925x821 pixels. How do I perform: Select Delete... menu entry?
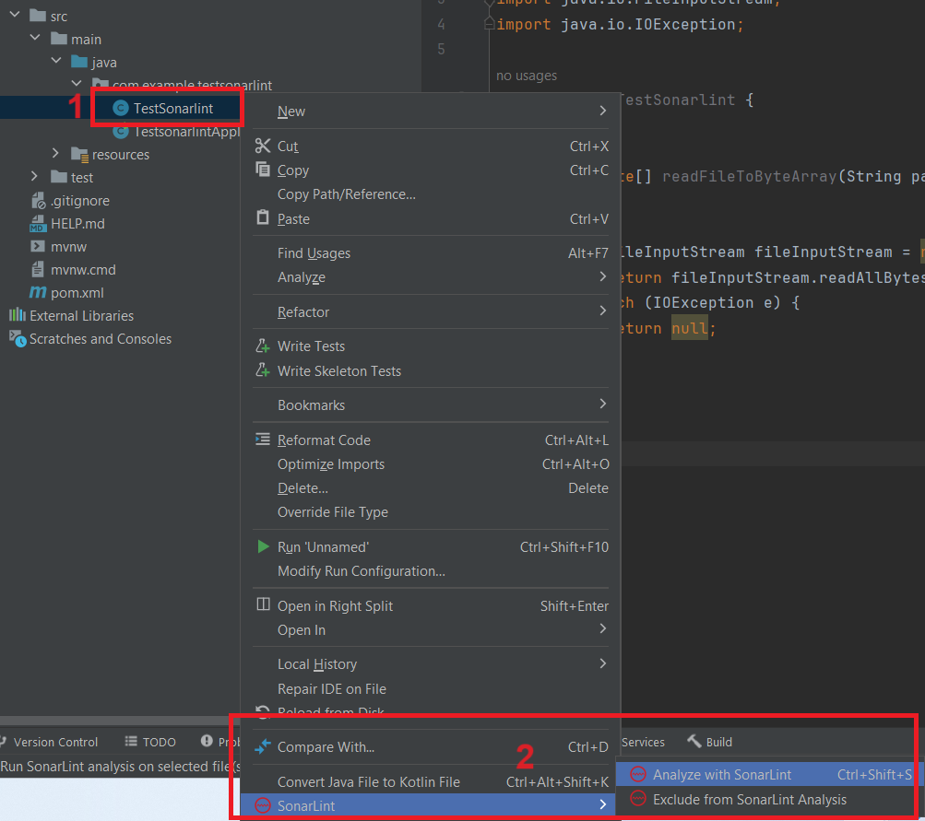tap(431, 488)
